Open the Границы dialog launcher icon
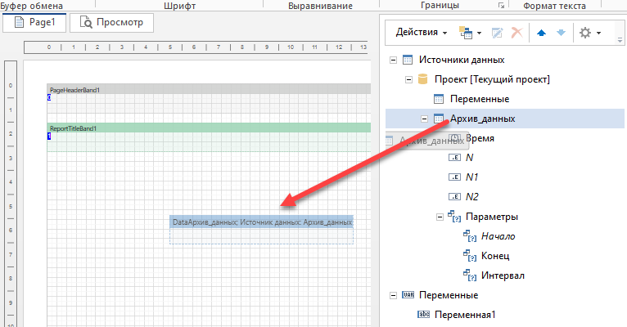The height and width of the screenshot is (327, 627). (502, 6)
